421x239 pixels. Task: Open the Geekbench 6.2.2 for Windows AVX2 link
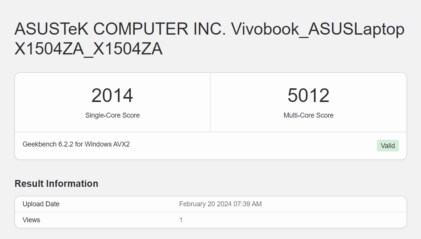coord(76,144)
